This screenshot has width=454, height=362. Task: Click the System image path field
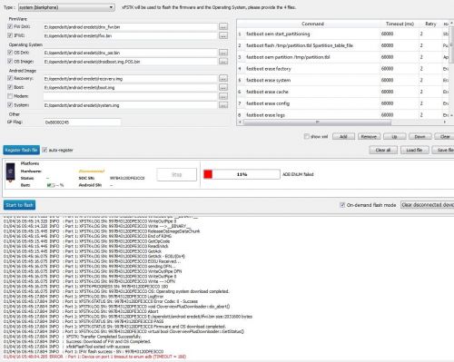[131, 105]
